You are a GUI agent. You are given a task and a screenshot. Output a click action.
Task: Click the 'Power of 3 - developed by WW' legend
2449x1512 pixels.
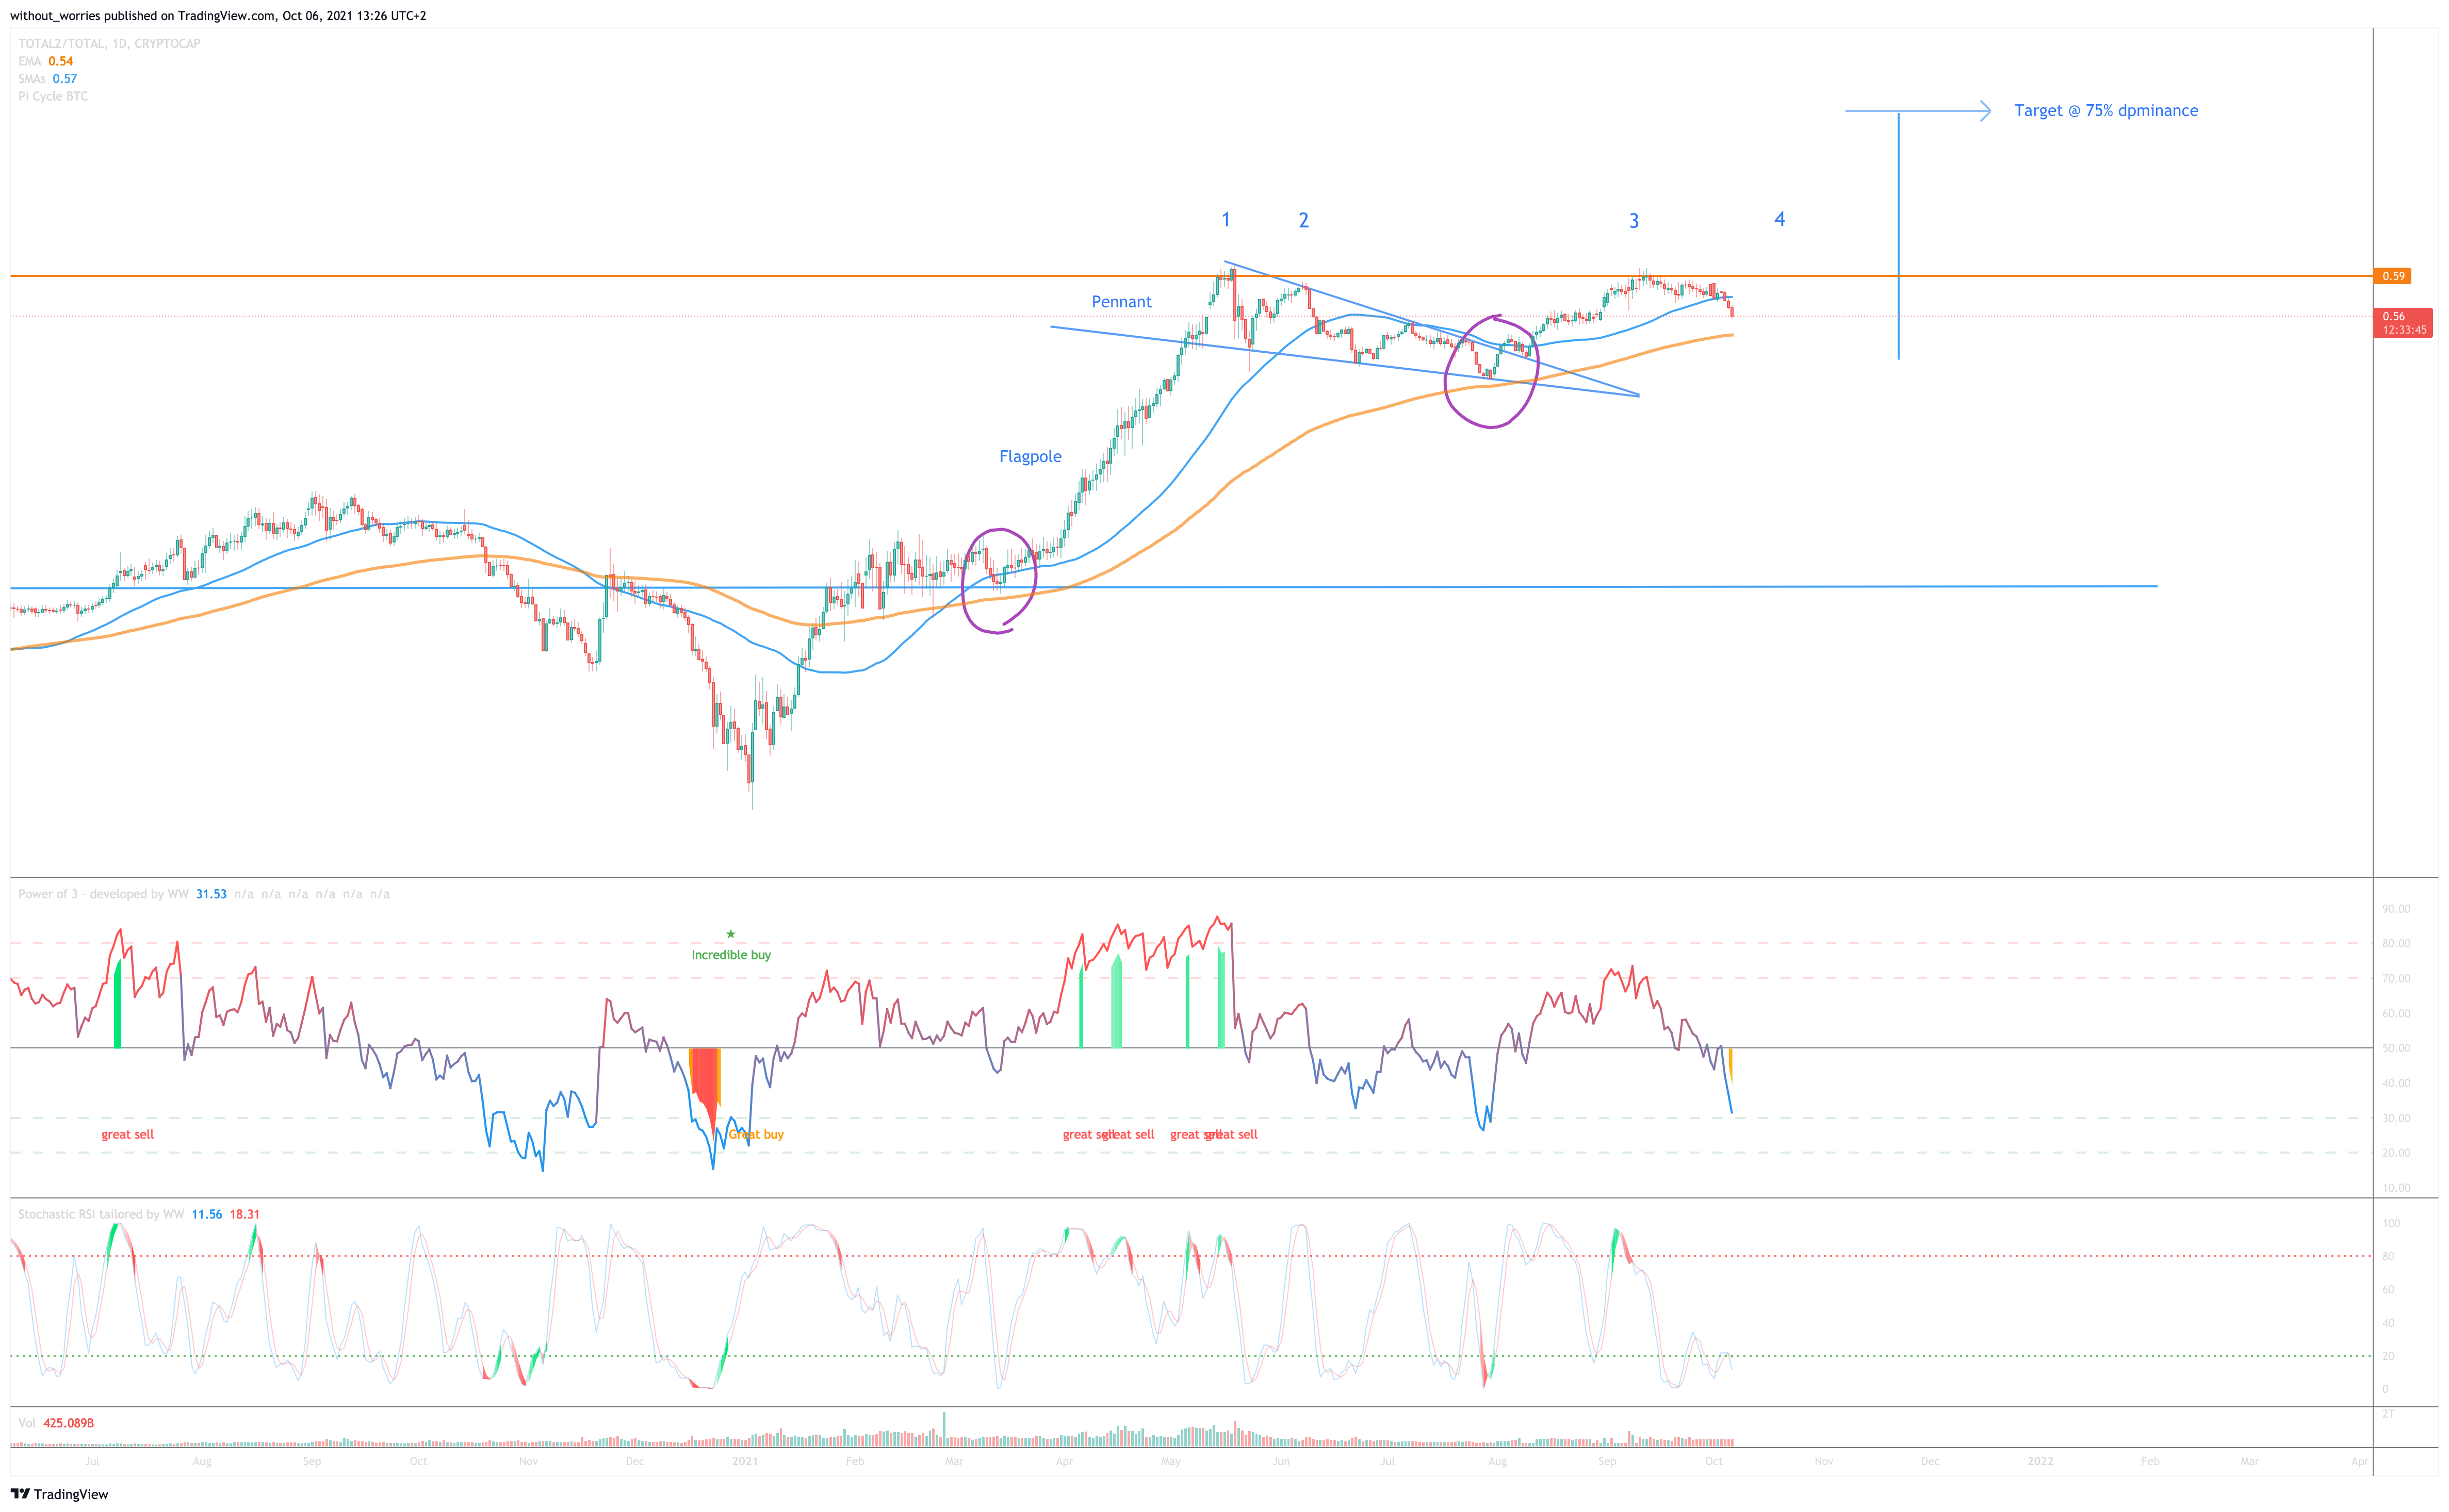pyautogui.click(x=103, y=894)
